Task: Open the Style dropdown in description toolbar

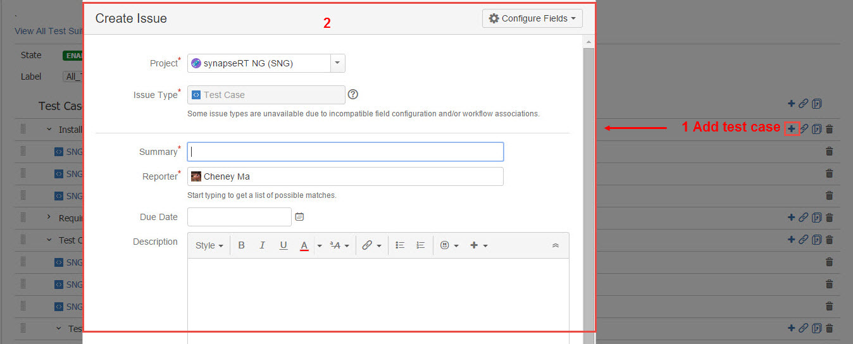Action: [209, 245]
